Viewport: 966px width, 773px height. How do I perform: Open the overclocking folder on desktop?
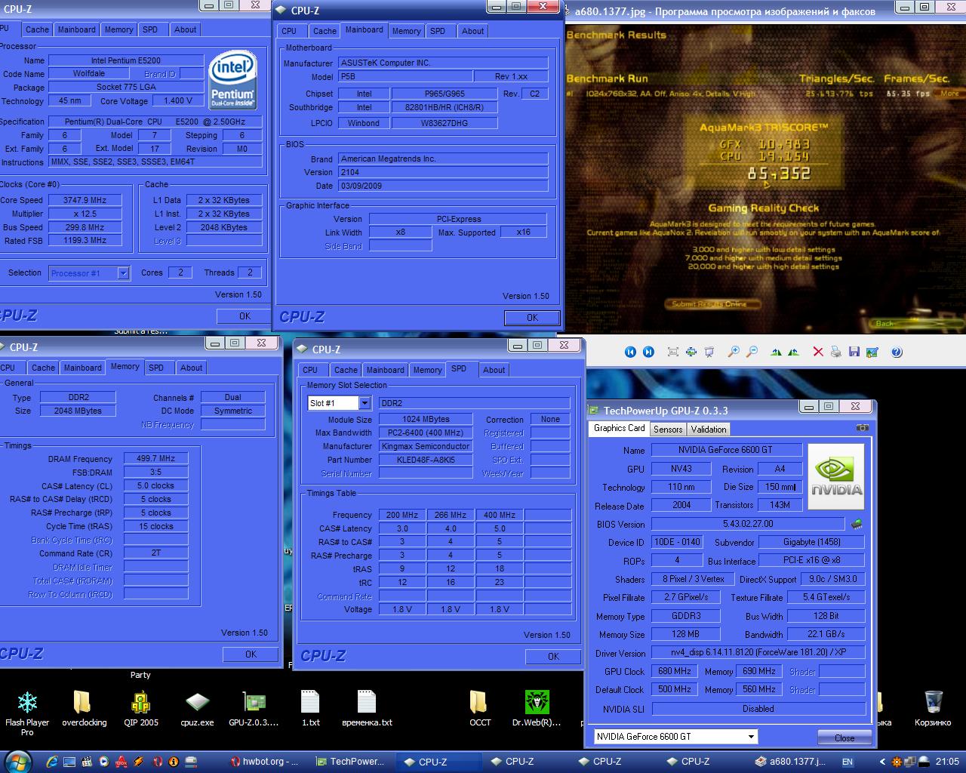tap(84, 709)
